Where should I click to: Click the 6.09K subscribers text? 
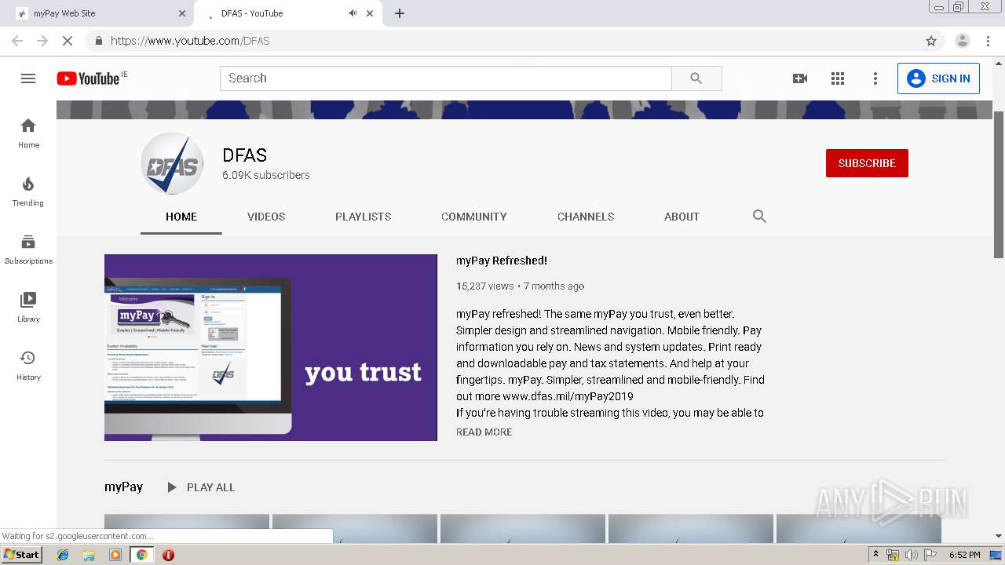click(x=266, y=175)
